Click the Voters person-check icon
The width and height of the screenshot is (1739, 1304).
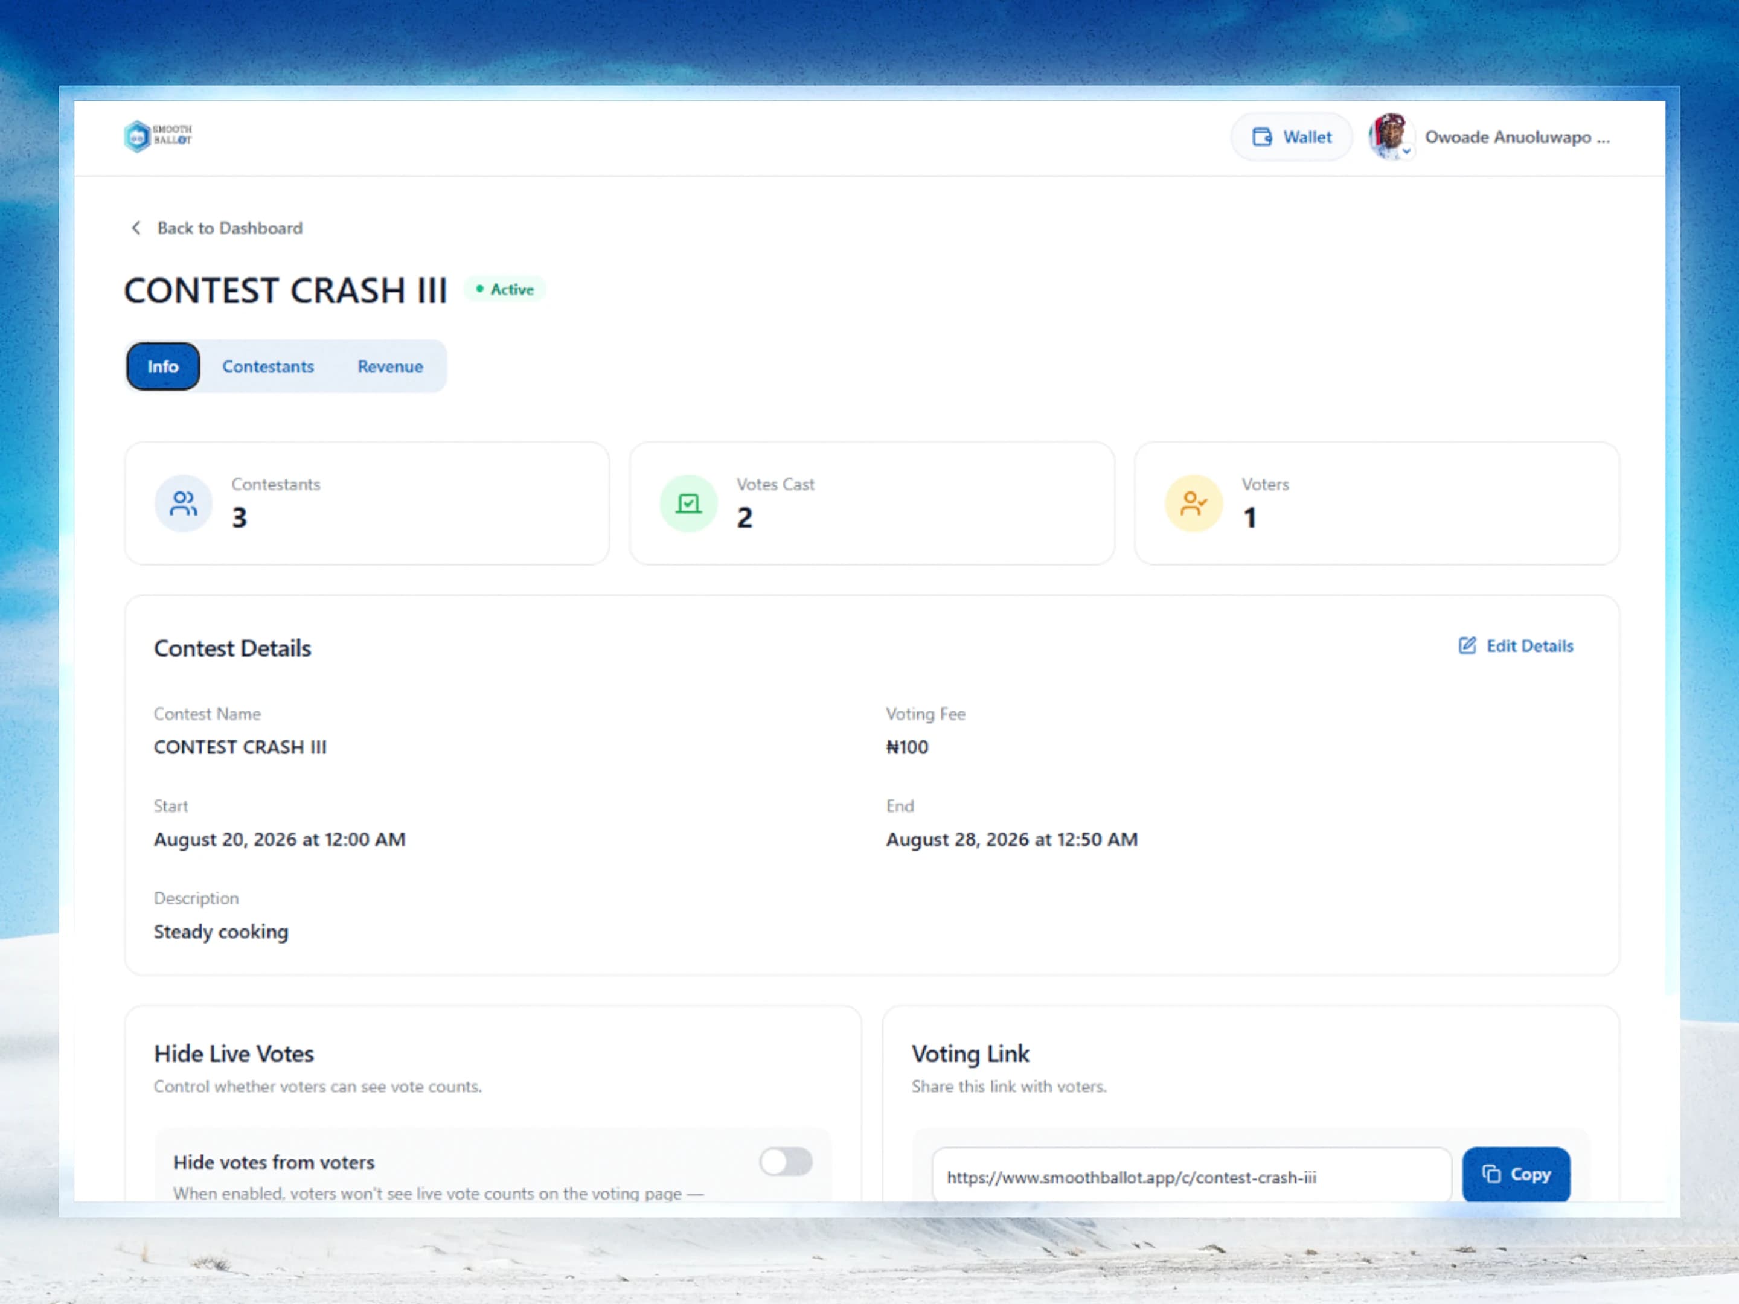pos(1193,503)
